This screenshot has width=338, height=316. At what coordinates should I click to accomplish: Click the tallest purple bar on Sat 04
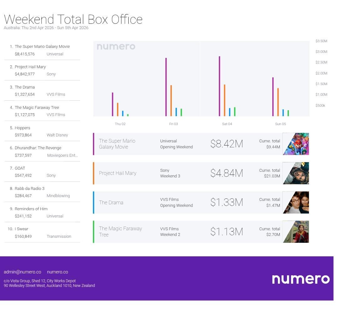(x=219, y=86)
